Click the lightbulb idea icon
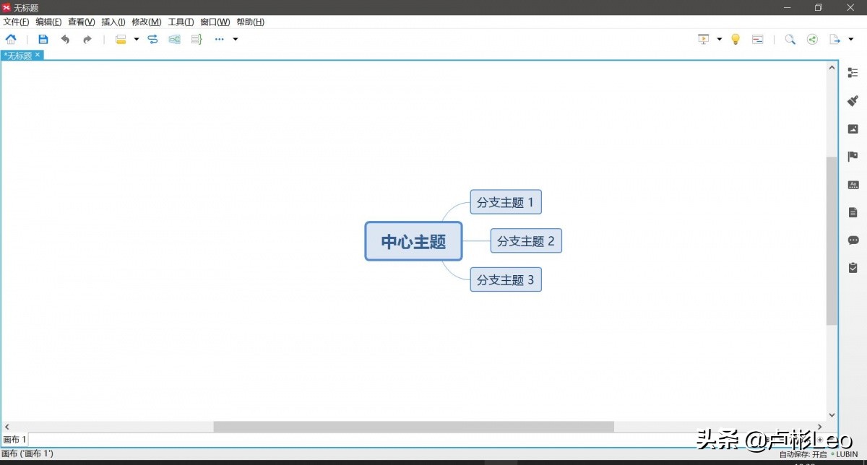867x465 pixels. click(x=736, y=39)
